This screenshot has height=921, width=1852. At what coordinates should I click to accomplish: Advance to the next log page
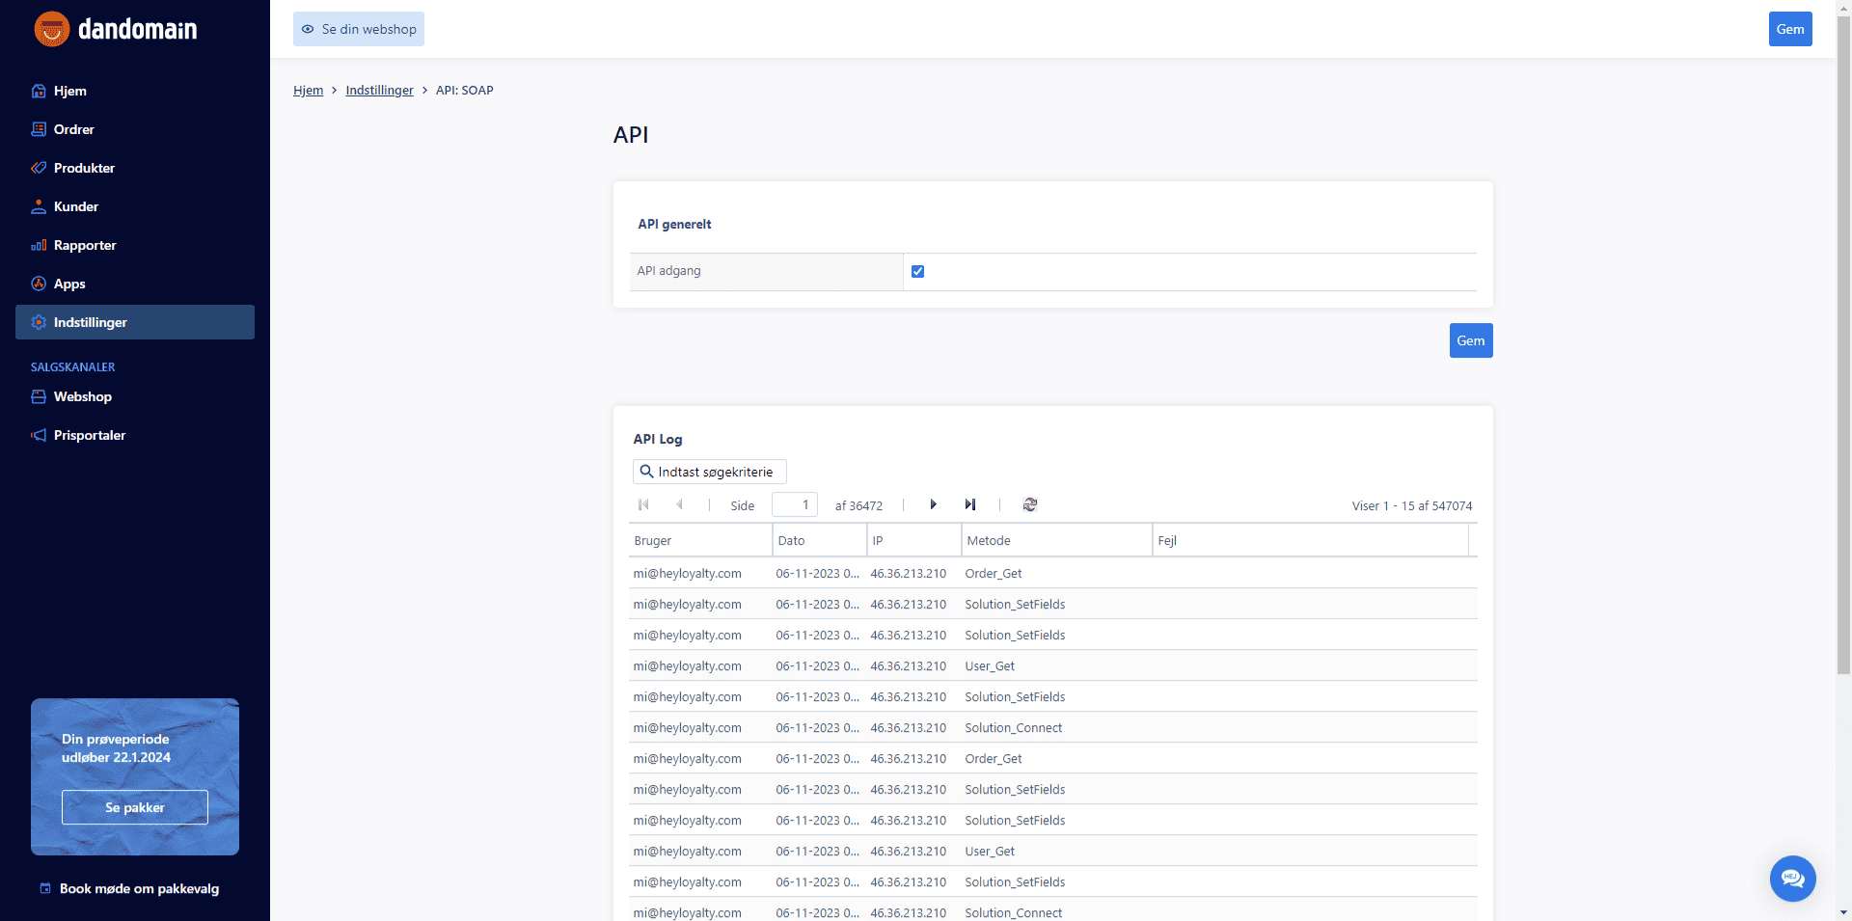point(933,504)
